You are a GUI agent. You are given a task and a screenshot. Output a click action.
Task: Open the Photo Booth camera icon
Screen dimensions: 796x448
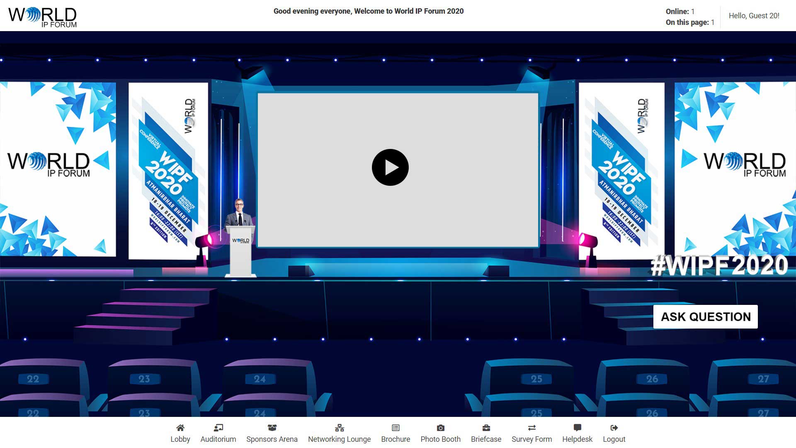tap(440, 428)
